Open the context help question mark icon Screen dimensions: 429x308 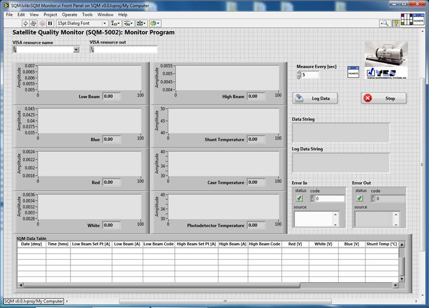(396, 23)
